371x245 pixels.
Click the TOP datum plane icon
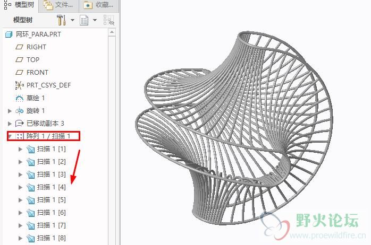click(20, 60)
